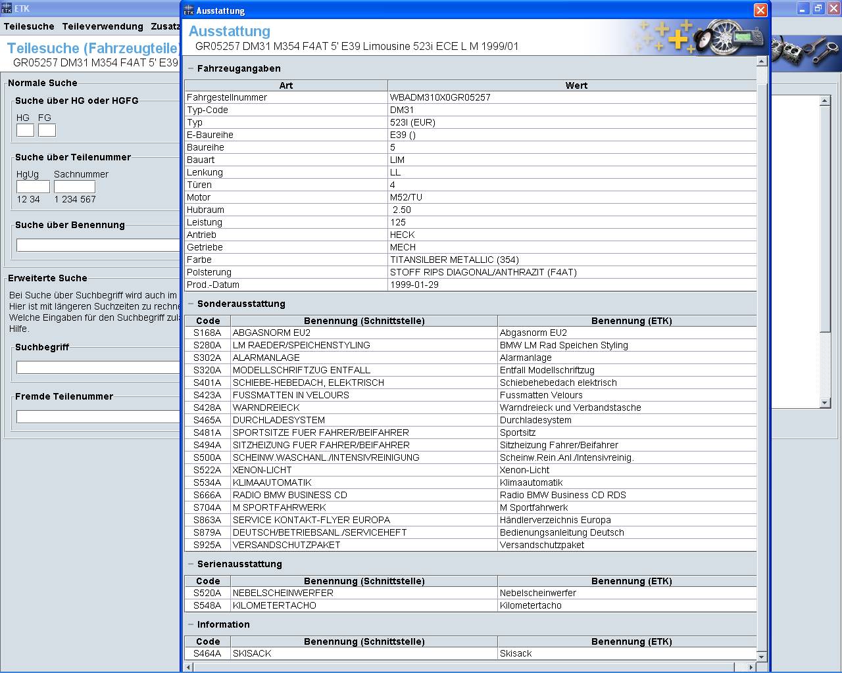Open the Teilesuche menu
Screen dimensions: 842x673
coord(29,26)
